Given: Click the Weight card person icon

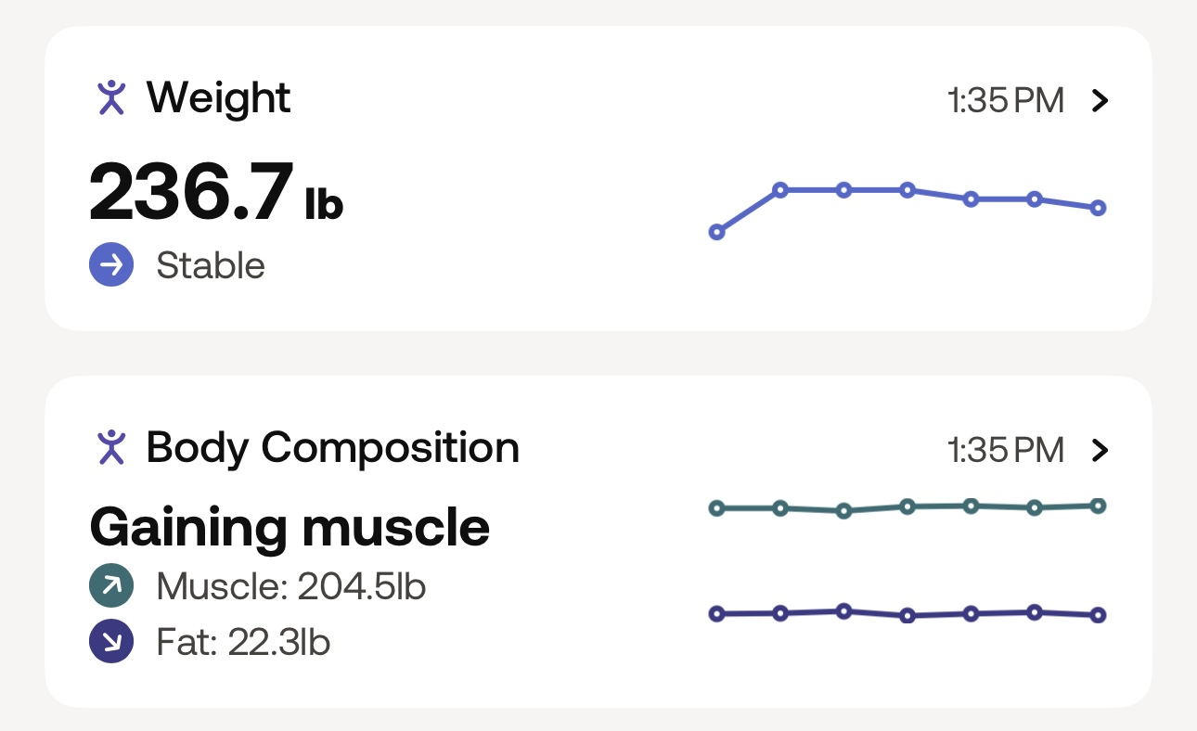Looking at the screenshot, I should click(111, 97).
